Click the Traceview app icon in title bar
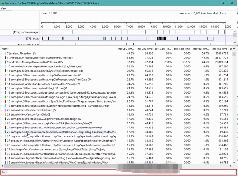This screenshot has height=176, width=238. (x=3, y=3)
